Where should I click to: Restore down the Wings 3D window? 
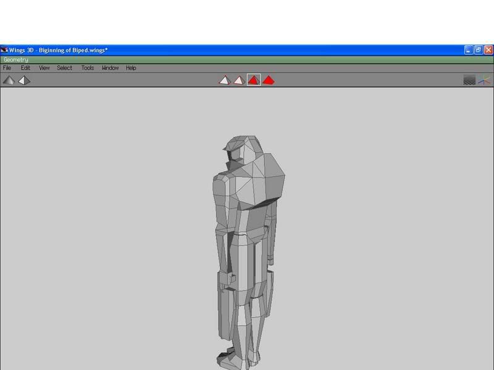479,50
